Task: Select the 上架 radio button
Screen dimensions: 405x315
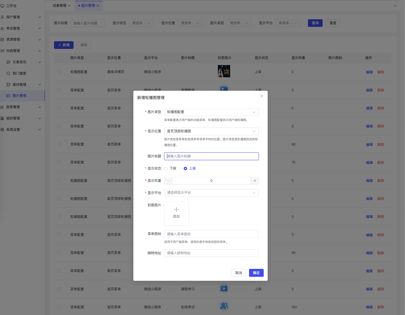Action: tap(185, 168)
